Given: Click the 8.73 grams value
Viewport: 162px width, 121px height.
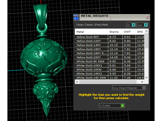Looking at the screenshot, I should 113,37.
